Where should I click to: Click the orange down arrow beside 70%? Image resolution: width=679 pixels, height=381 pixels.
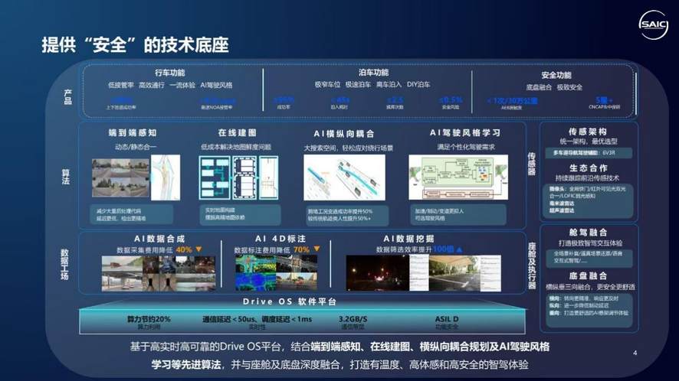click(316, 249)
